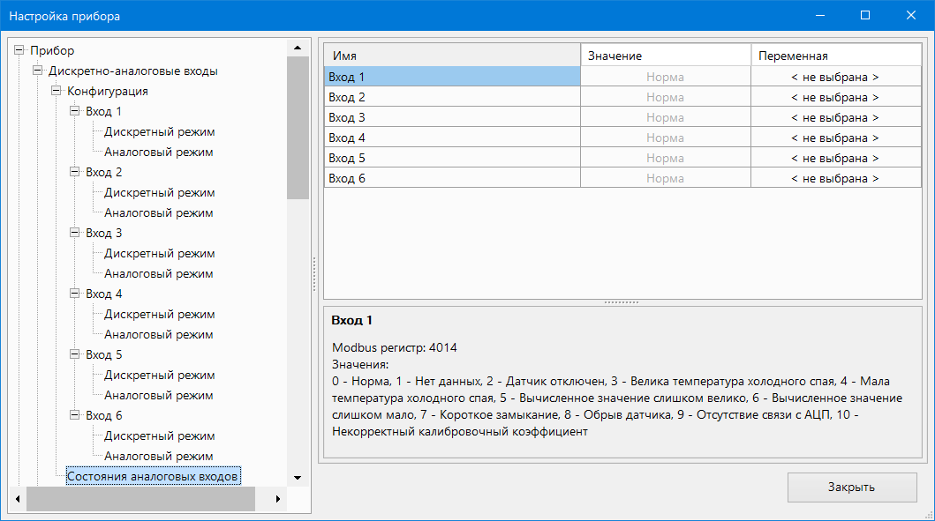935x521 pixels.
Task: Maximize the Настройка прибора window
Action: coord(865,16)
